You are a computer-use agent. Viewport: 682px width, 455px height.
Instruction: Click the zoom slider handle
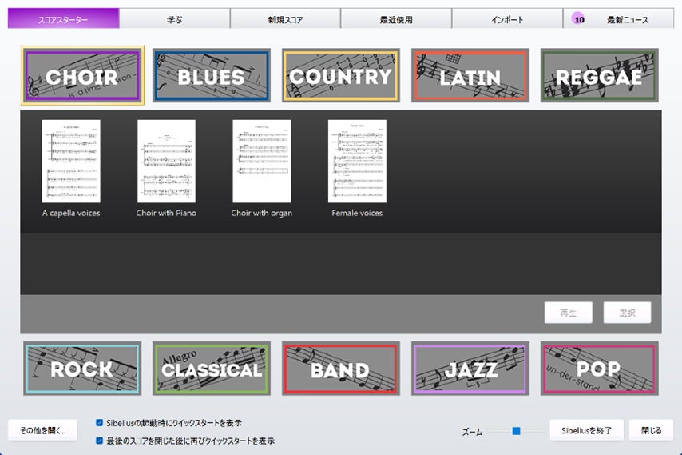[x=517, y=431]
